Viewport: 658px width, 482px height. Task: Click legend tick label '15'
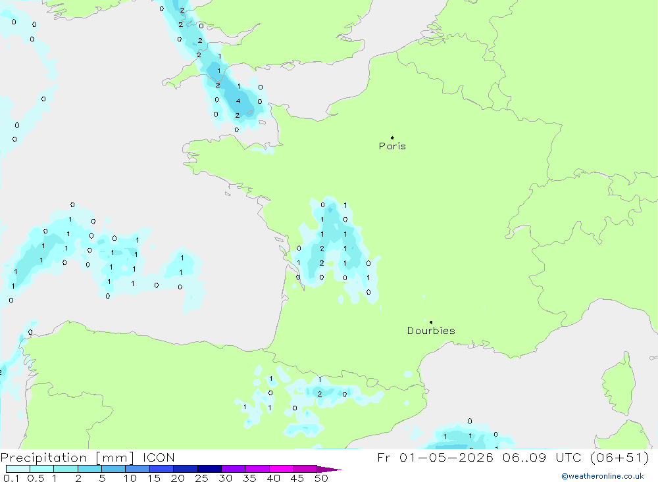point(154,478)
